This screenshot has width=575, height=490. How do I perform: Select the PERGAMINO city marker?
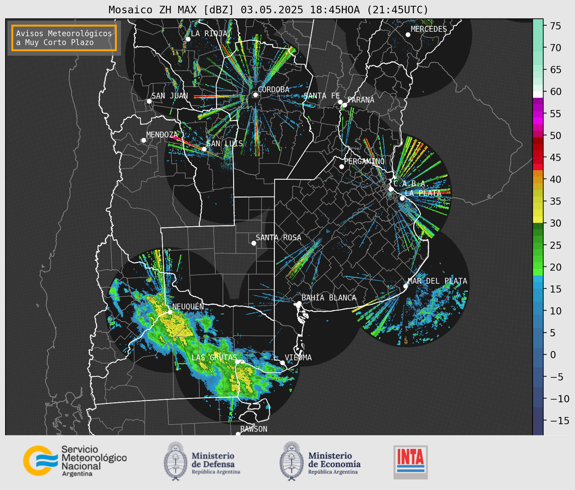tap(342, 167)
